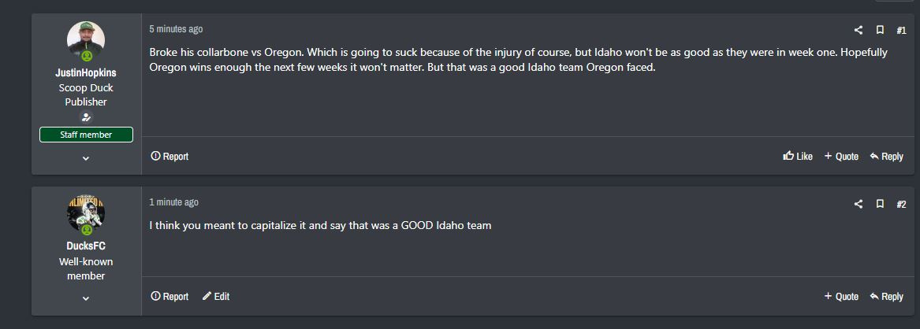This screenshot has height=329, width=920.
Task: Expand DucksFC's user details chevron
Action: coord(86,298)
